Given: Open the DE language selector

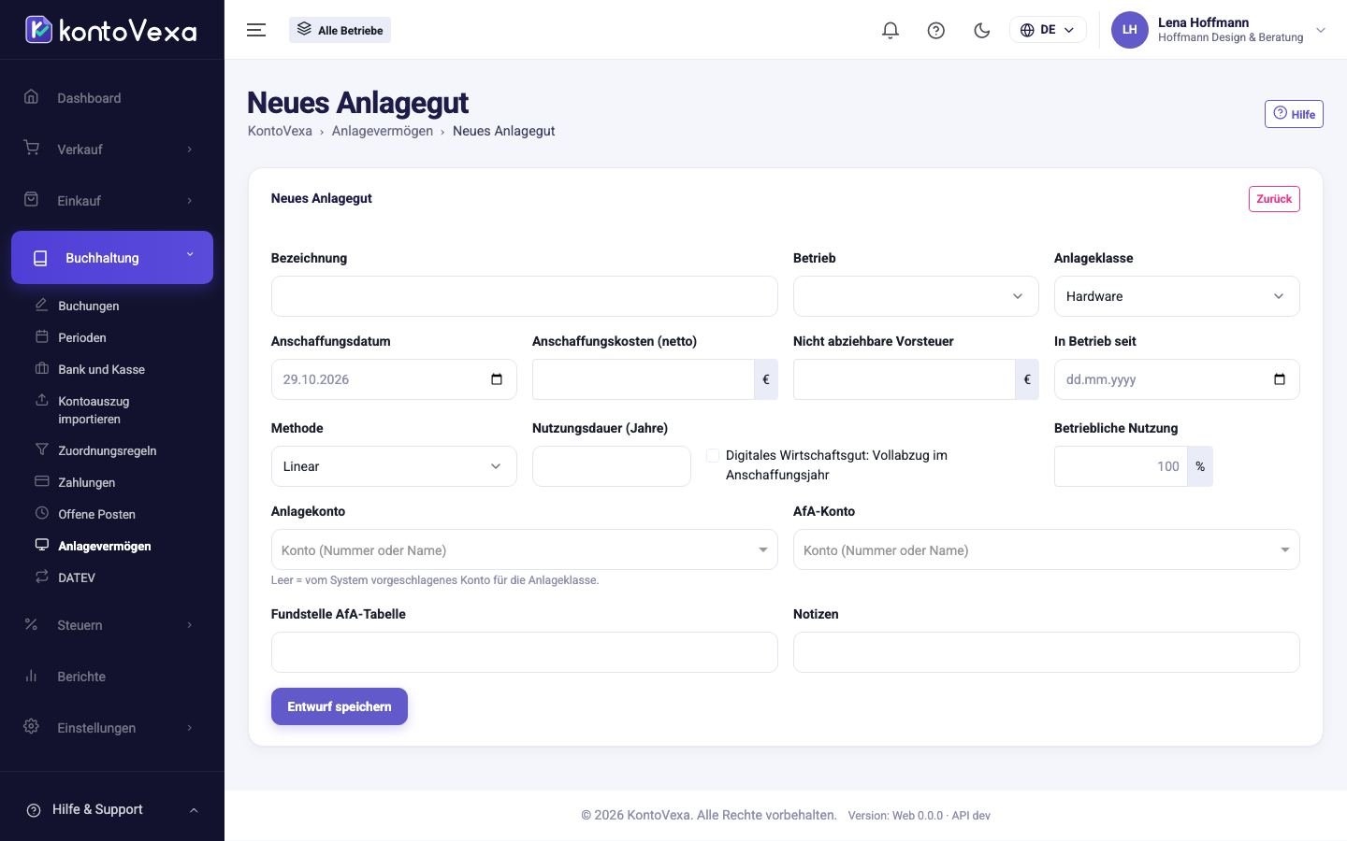Looking at the screenshot, I should (1048, 30).
